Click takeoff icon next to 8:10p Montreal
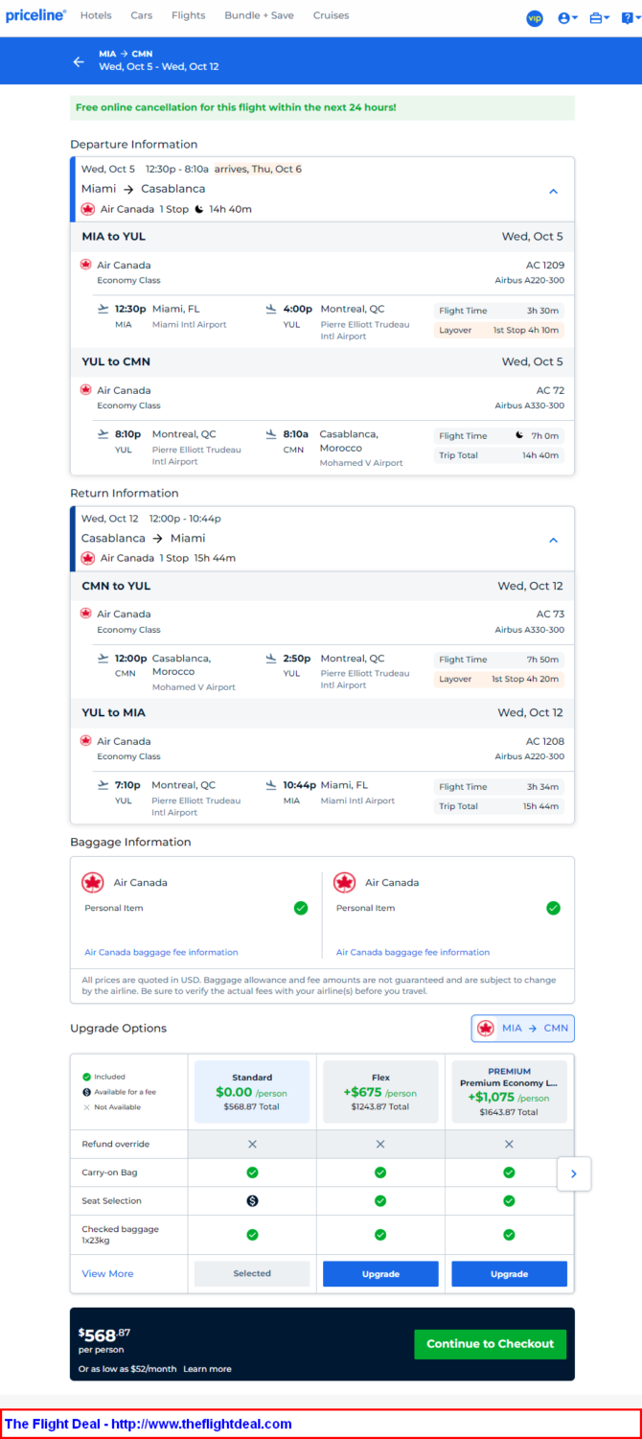The height and width of the screenshot is (1439, 642). tap(103, 434)
